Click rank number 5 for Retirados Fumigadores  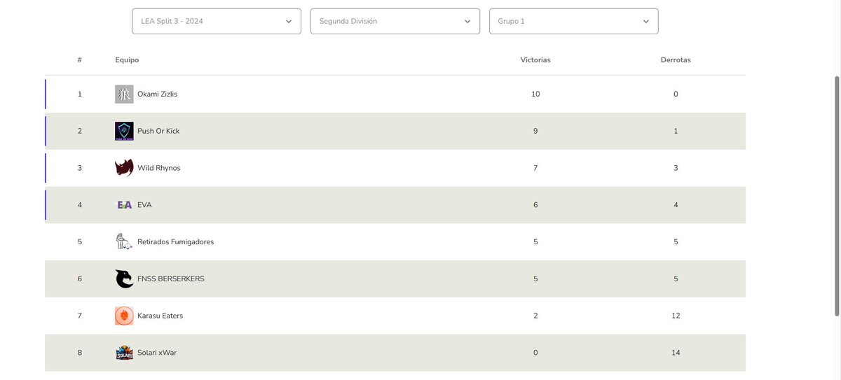pyautogui.click(x=80, y=242)
